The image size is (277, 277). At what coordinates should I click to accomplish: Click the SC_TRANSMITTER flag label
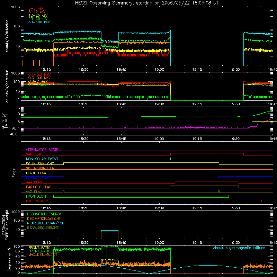[40, 168]
